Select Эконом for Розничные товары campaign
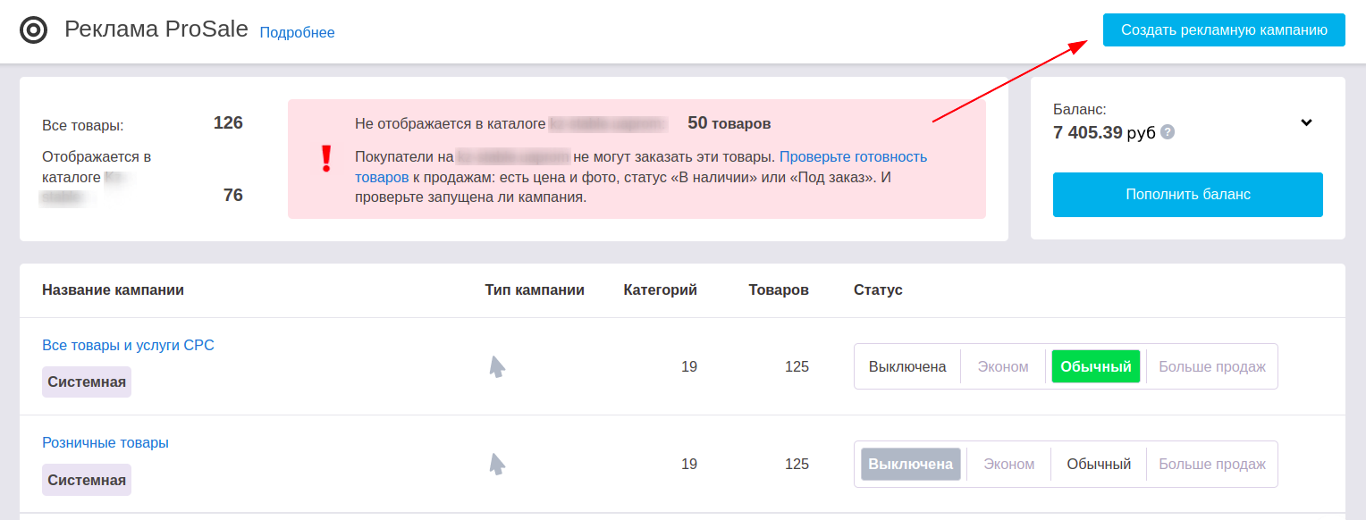The height and width of the screenshot is (520, 1366). coord(1009,464)
